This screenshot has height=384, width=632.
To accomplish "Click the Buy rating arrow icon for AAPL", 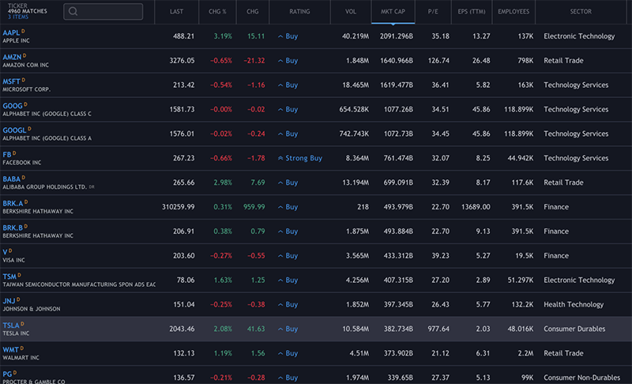I will 280,36.
